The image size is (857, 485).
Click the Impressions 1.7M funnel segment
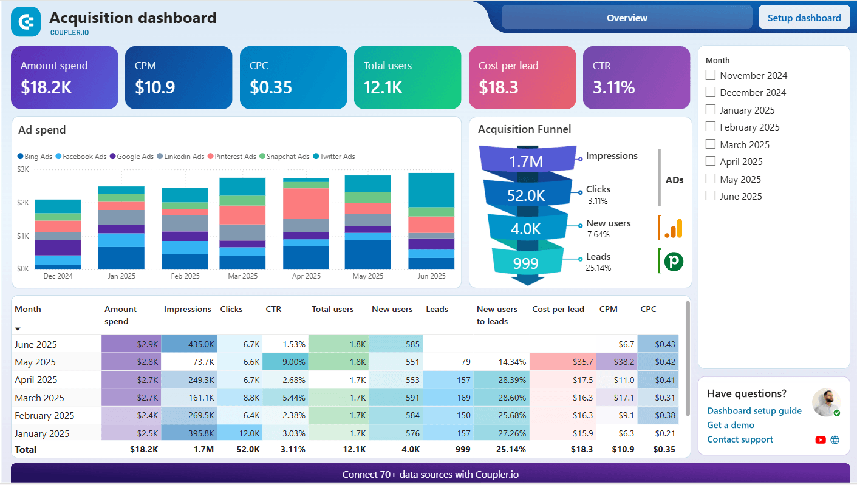[x=527, y=161]
